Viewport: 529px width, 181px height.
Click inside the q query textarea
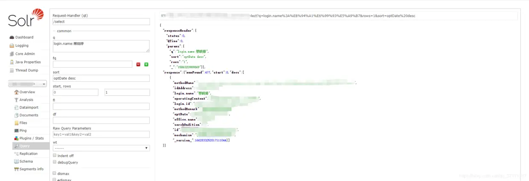[x=101, y=46]
